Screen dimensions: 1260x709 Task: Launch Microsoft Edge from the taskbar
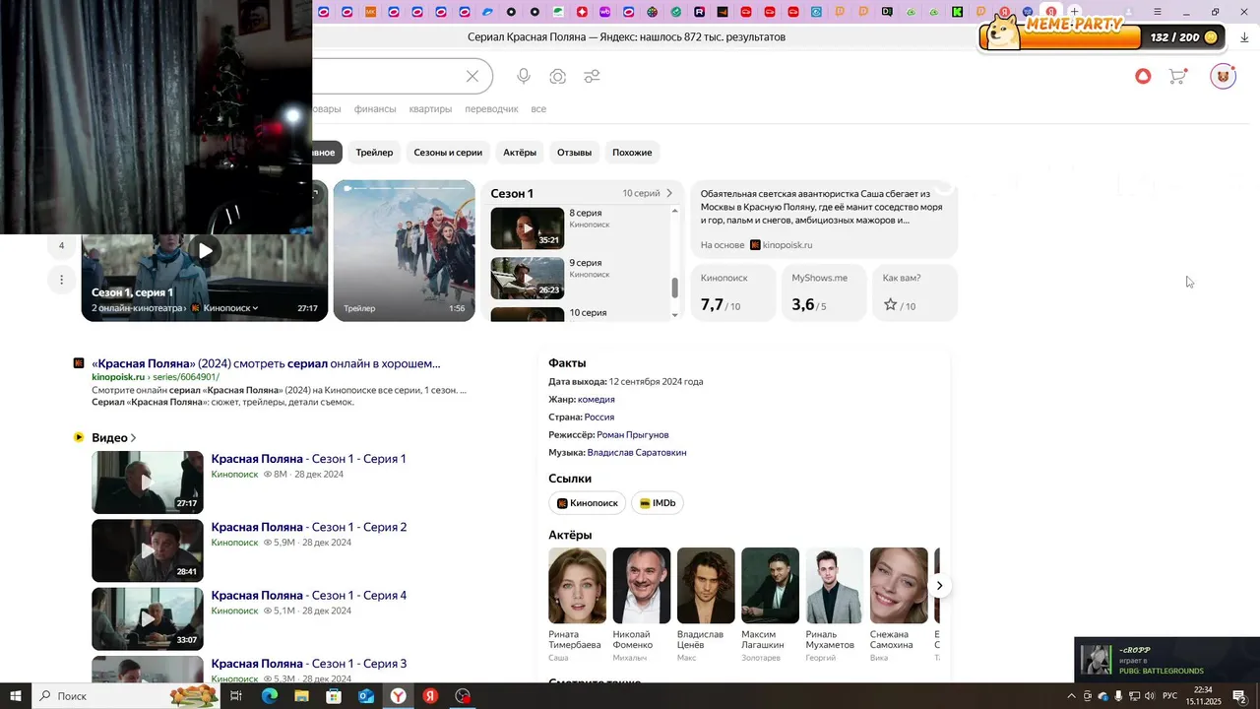(x=269, y=696)
